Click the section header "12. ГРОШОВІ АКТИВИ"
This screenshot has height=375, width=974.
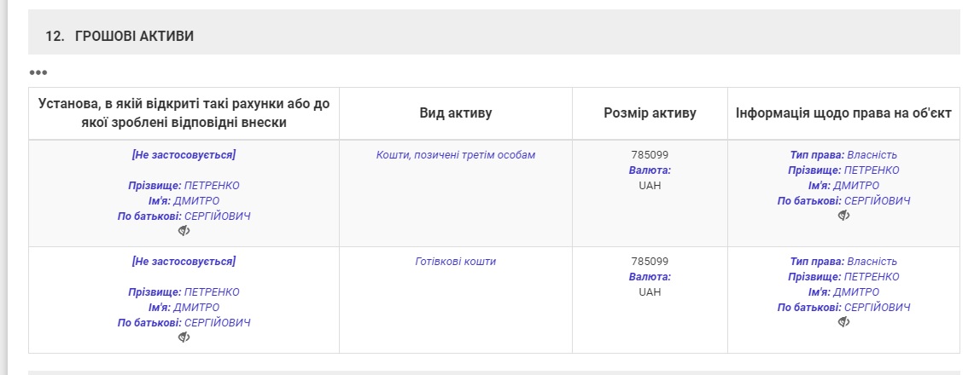(120, 36)
